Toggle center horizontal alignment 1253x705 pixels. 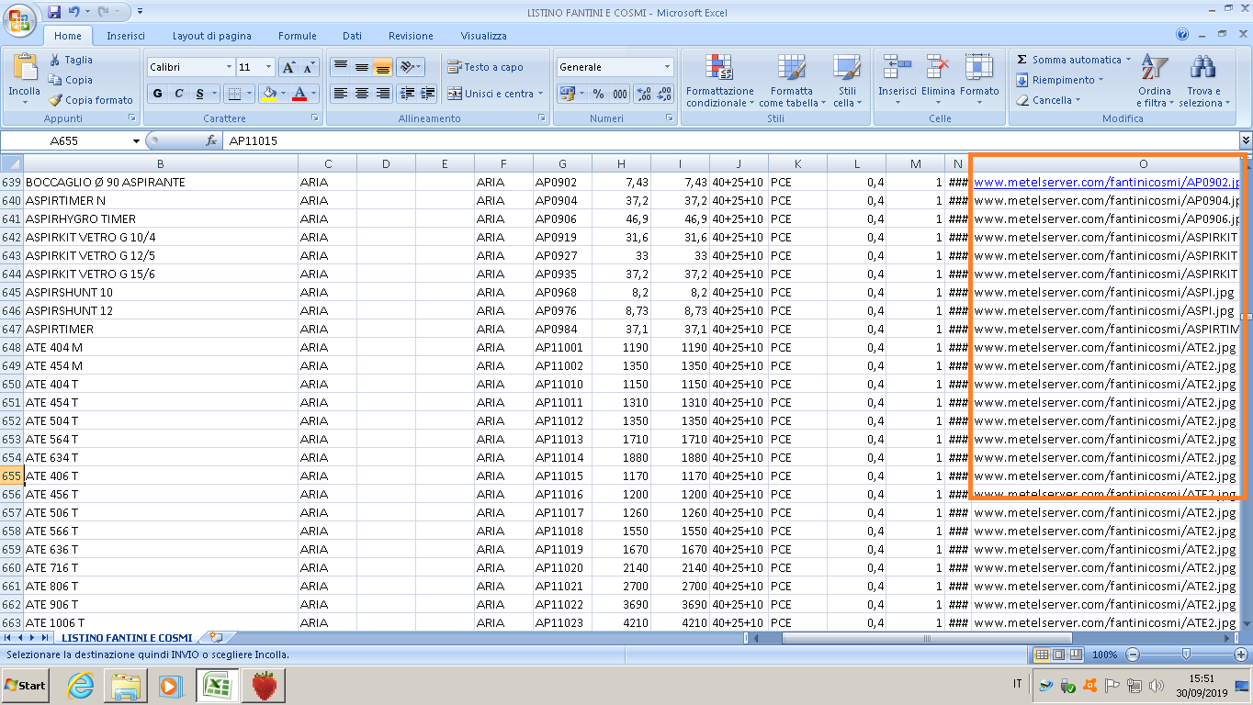click(x=362, y=94)
